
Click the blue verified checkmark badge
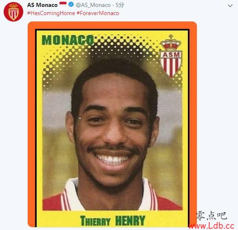click(x=71, y=5)
